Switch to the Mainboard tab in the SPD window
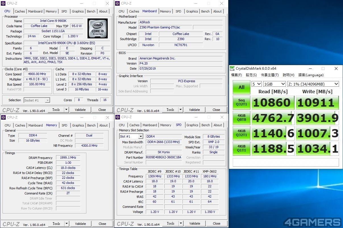 (150, 125)
